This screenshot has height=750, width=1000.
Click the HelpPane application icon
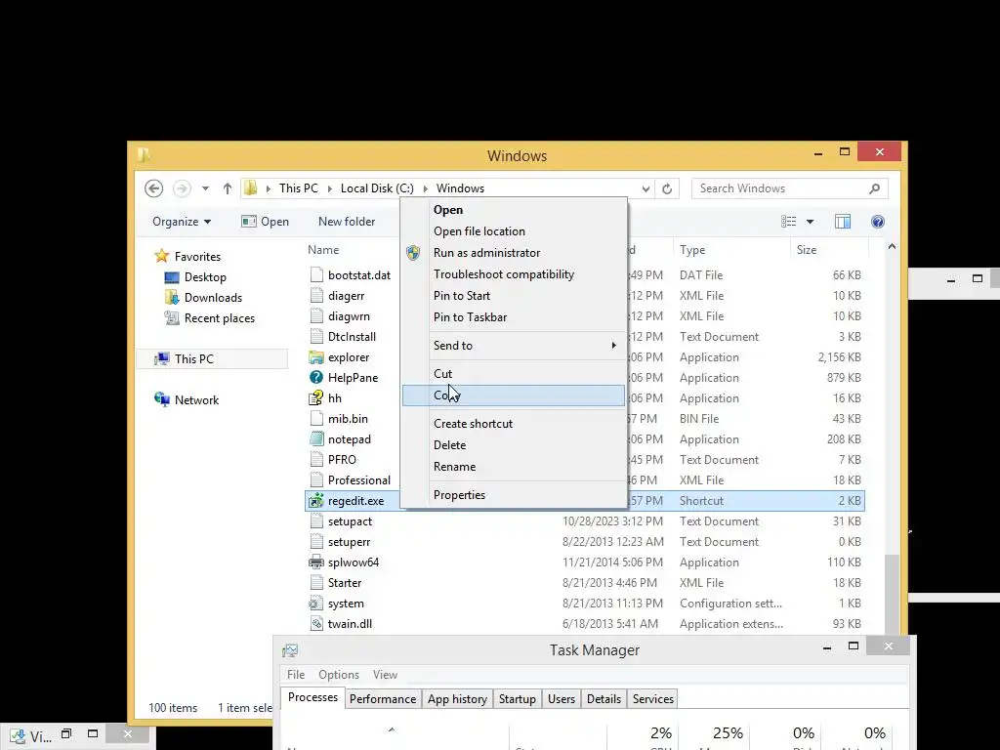316,378
